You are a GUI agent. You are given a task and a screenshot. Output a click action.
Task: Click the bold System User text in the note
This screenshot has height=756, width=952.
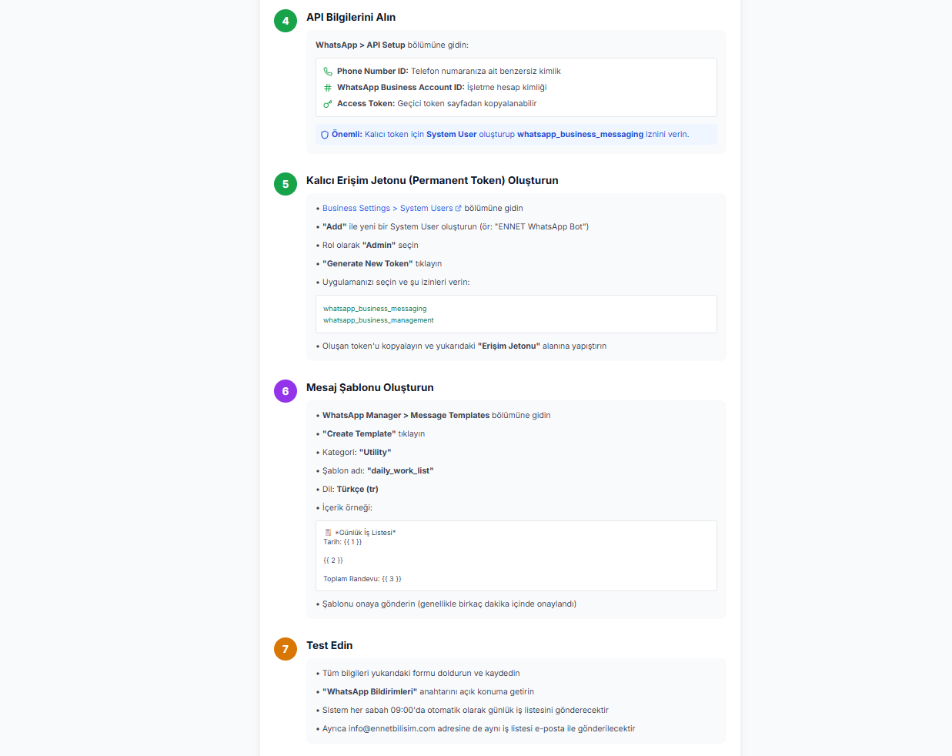click(x=452, y=134)
